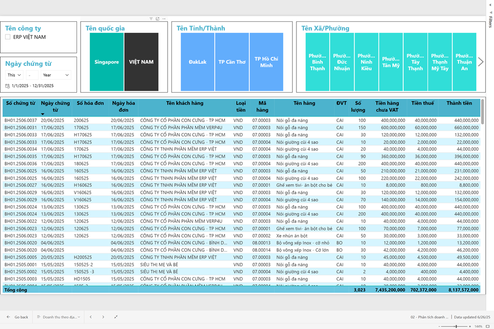The image size is (494, 329).
Task: Expand the Filters pane chevron
Action: coord(490,6)
